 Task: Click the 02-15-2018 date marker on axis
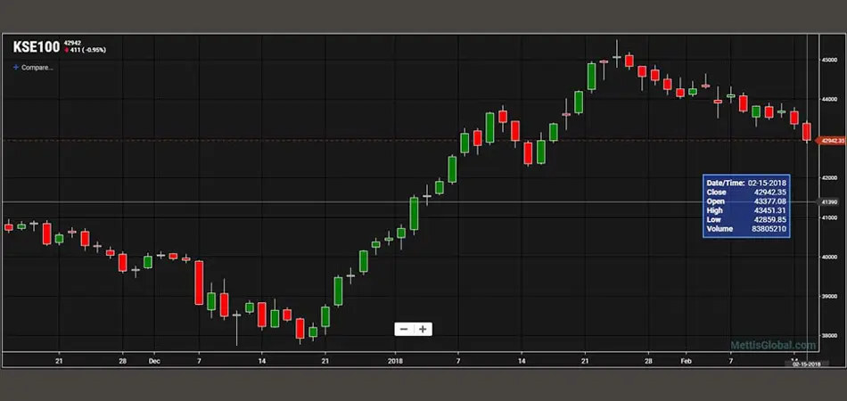pyautogui.click(x=806, y=364)
